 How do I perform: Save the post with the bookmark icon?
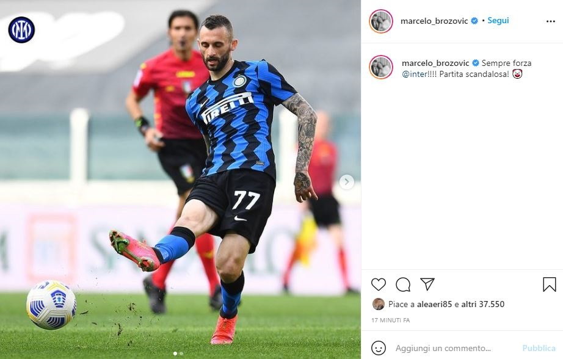tap(550, 285)
